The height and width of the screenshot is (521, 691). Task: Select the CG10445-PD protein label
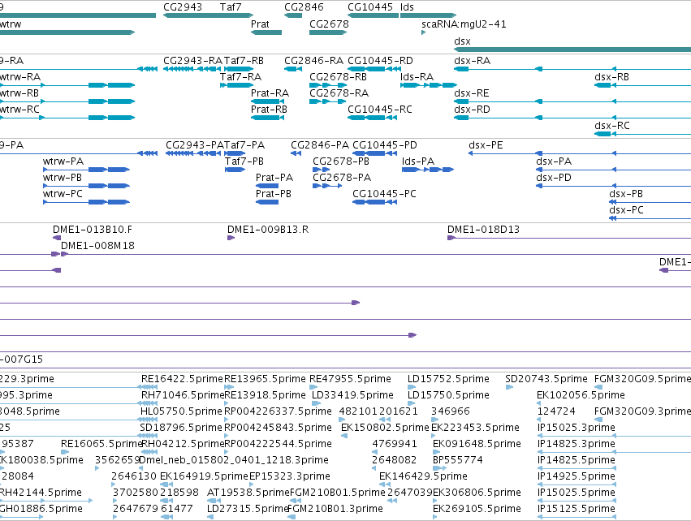point(385,145)
